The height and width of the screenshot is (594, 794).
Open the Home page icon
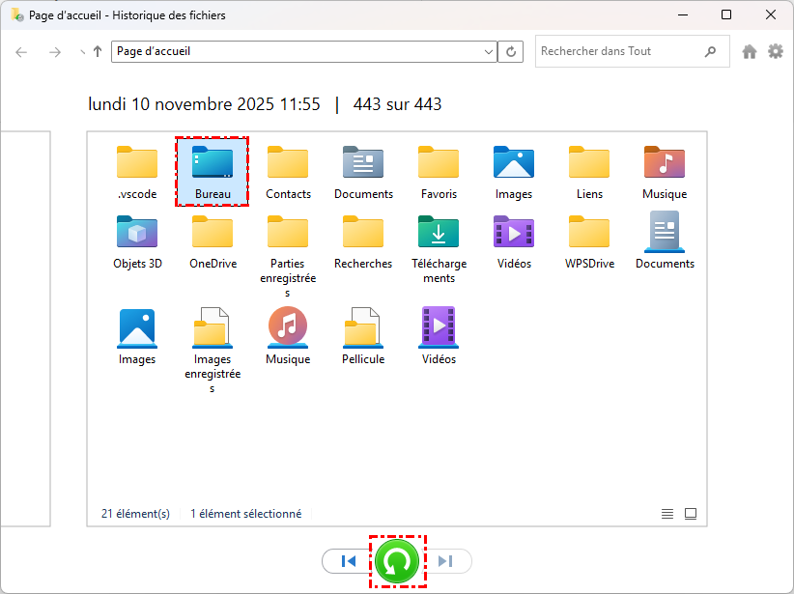[x=749, y=52]
